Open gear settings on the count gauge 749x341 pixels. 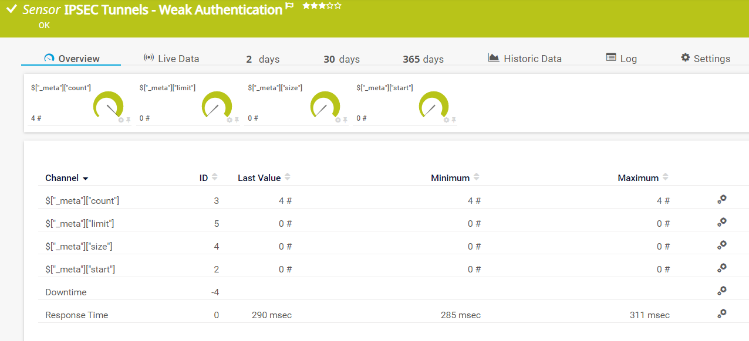(121, 120)
